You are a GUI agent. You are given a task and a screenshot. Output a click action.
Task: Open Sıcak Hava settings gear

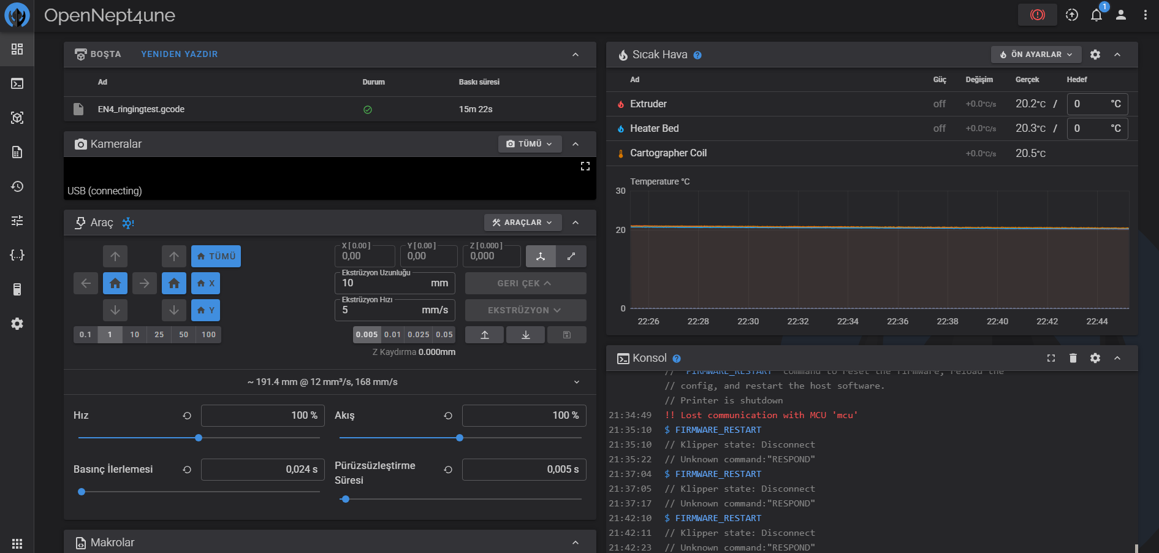click(x=1095, y=55)
